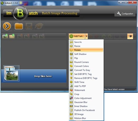The width and height of the screenshot is (138, 121).
Task: Choose Convert Colors task
Action: 86,66
